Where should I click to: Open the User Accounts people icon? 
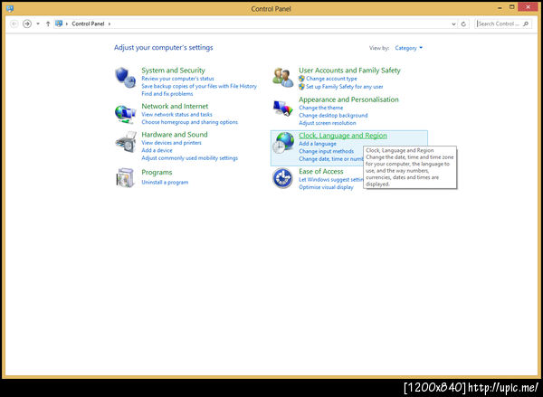(282, 78)
